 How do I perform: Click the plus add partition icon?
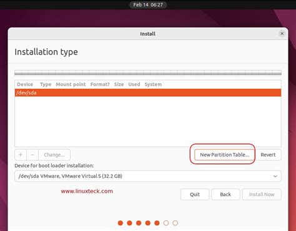coord(21,155)
